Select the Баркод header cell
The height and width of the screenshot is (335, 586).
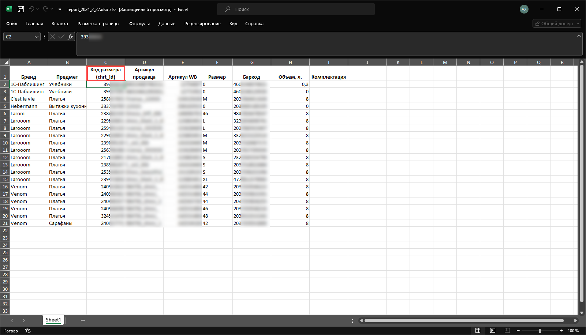(x=252, y=73)
